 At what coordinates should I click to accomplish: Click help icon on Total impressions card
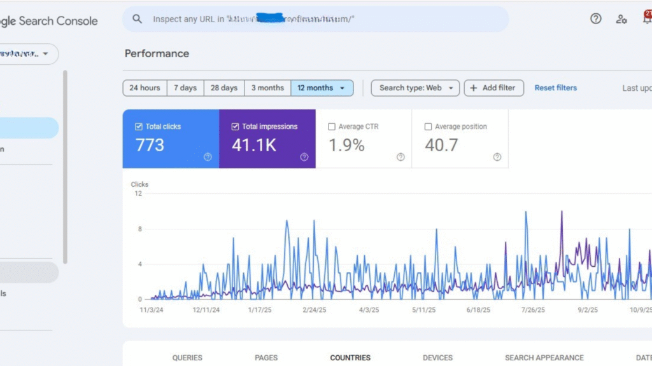304,157
